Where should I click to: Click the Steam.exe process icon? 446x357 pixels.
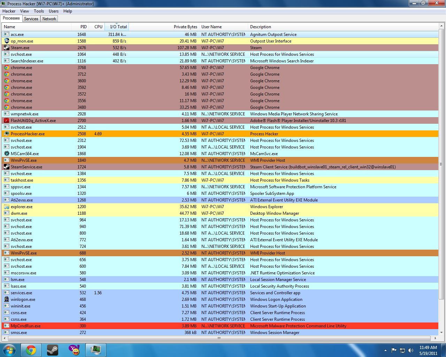pyautogui.click(x=7, y=47)
